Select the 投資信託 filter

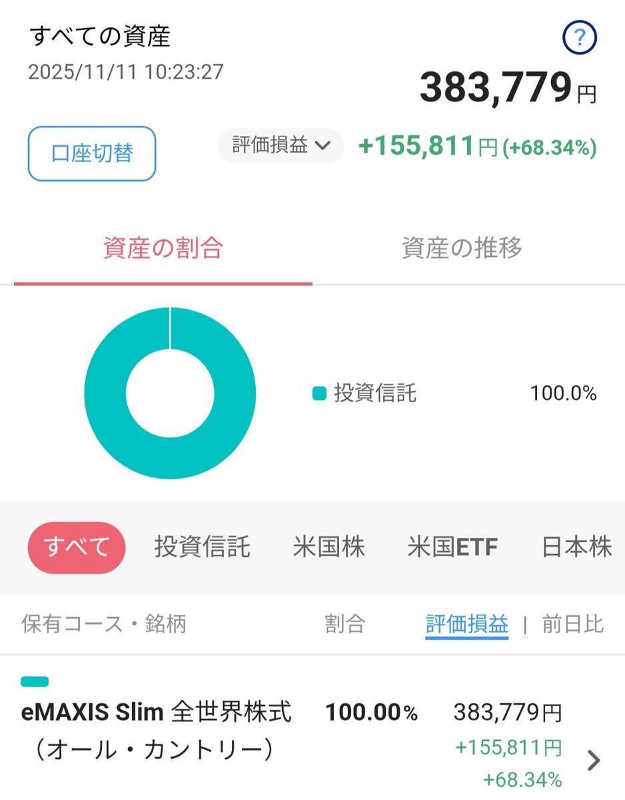pyautogui.click(x=203, y=547)
